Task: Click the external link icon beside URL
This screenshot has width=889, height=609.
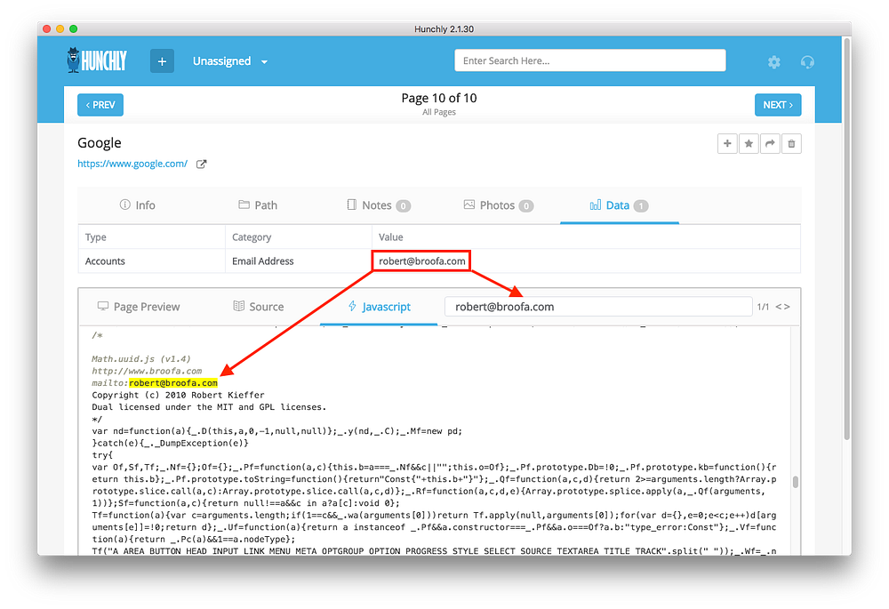Action: click(201, 164)
